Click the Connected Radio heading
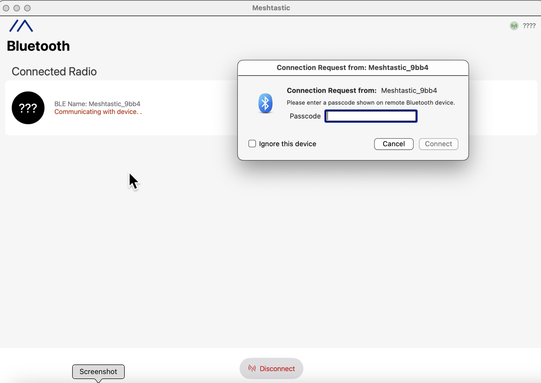Viewport: 541px width, 383px height. pyautogui.click(x=54, y=72)
